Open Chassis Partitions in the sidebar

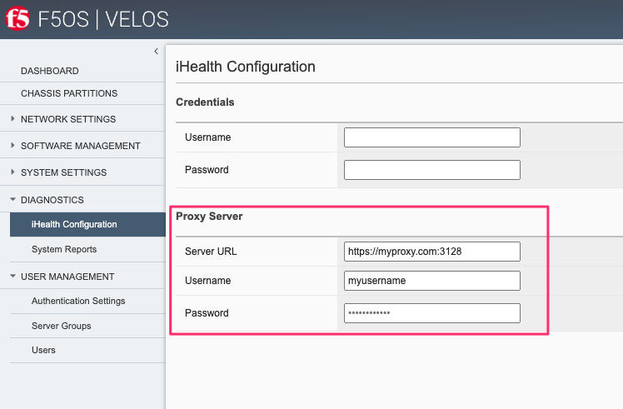(69, 93)
